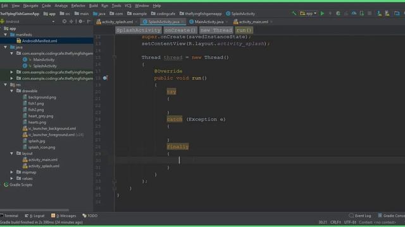The height and width of the screenshot is (227, 405).
Task: Collapse the res folder
Action: pyautogui.click(x=6, y=84)
